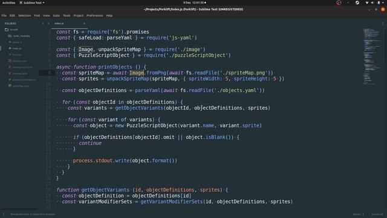Viewport: 387px width, 218px height.
Task: Open the Find menu
Action: (x=37, y=16)
